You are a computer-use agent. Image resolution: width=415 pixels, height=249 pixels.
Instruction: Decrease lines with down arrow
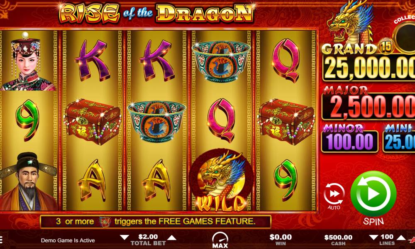coord(373,237)
